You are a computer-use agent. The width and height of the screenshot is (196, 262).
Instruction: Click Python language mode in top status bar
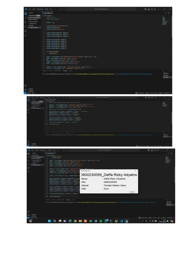(161, 93)
